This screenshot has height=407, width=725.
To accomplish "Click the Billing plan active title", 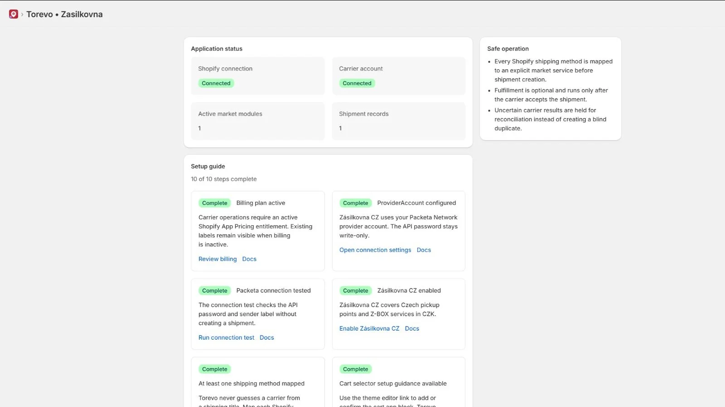I will coord(261,203).
